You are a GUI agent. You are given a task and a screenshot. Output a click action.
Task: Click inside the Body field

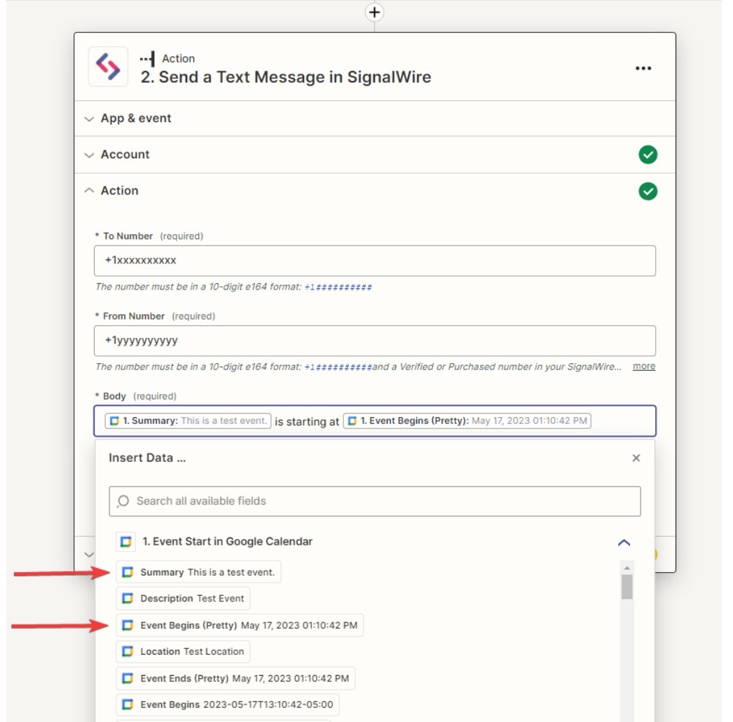coord(374,421)
